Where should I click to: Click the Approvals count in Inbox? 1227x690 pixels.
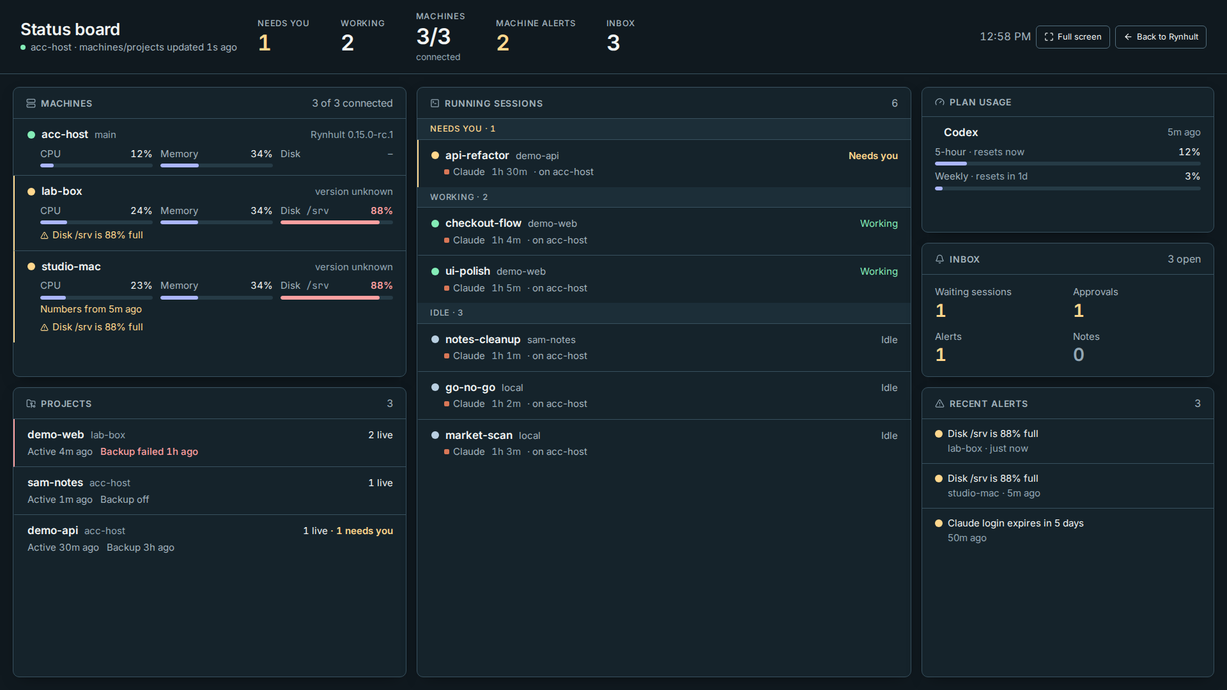click(1078, 310)
